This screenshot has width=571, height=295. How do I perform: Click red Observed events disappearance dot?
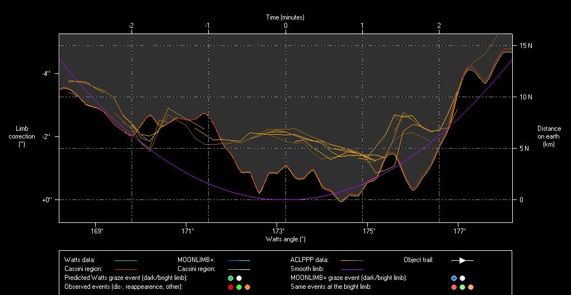click(x=231, y=287)
